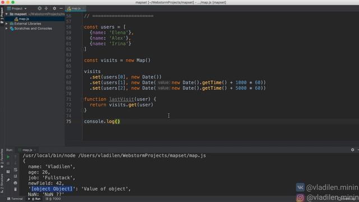Open Project panel settings gear

(x=54, y=8)
